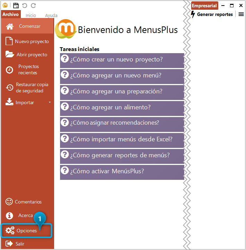The image size is (246, 250).
Task: Click the clock icon for Proyectos recientes
Action: 9,70
